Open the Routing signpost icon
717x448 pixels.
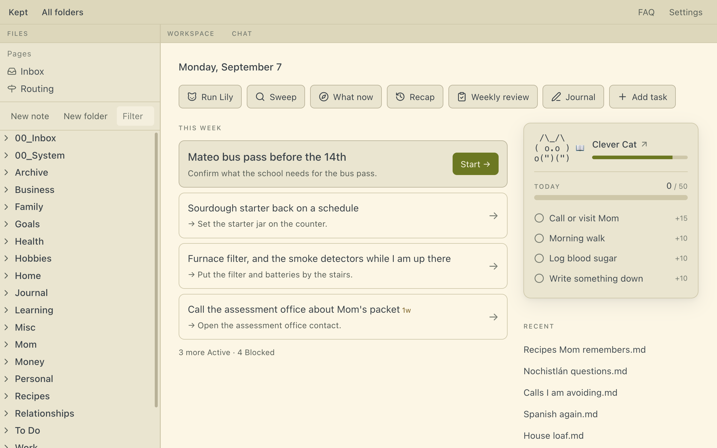click(12, 89)
